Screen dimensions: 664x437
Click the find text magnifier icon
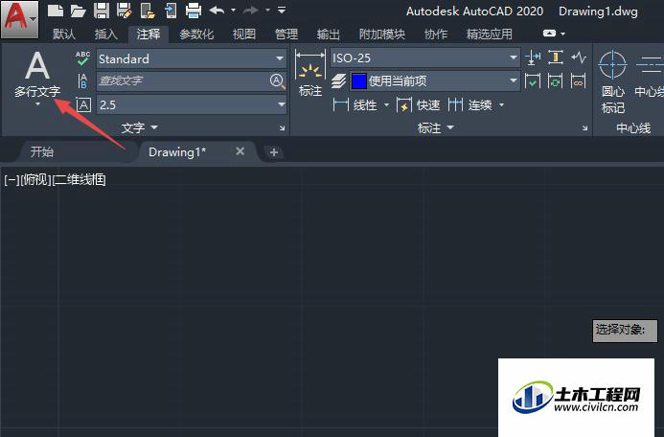[277, 80]
